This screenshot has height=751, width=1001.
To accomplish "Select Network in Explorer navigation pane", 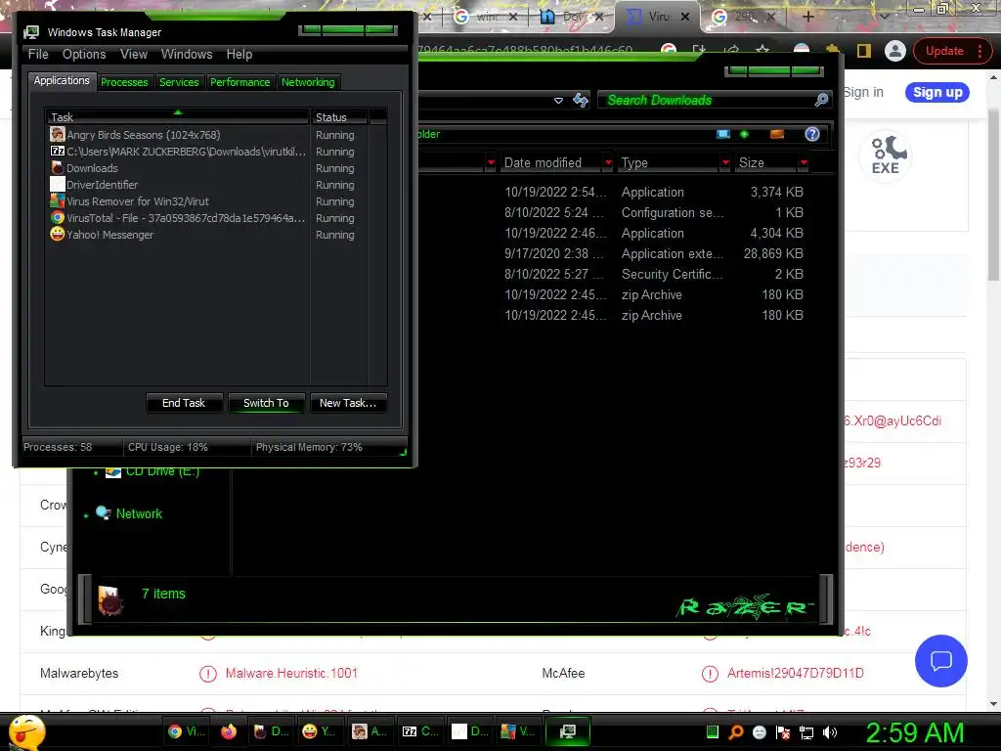I will pyautogui.click(x=139, y=513).
